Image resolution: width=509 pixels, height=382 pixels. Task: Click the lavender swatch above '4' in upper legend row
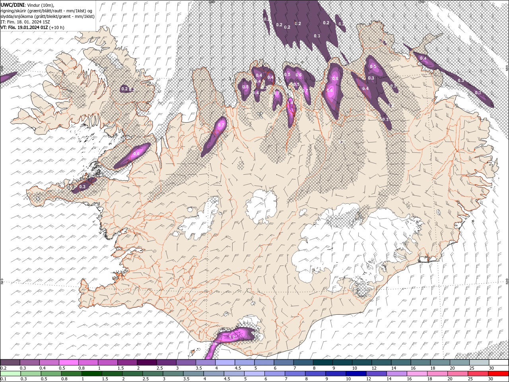click(225, 363)
